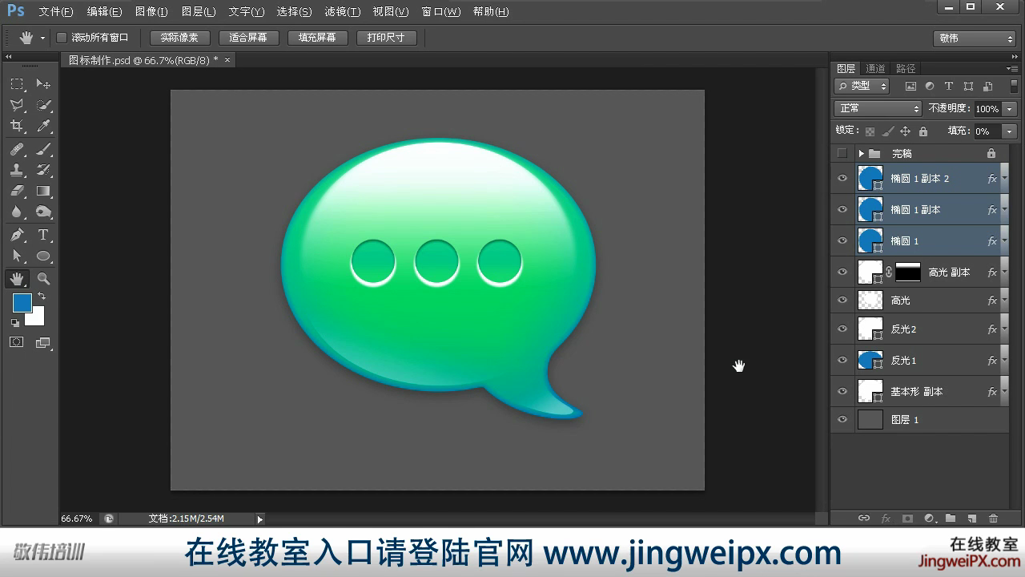Hide the 高光 layer

842,301
